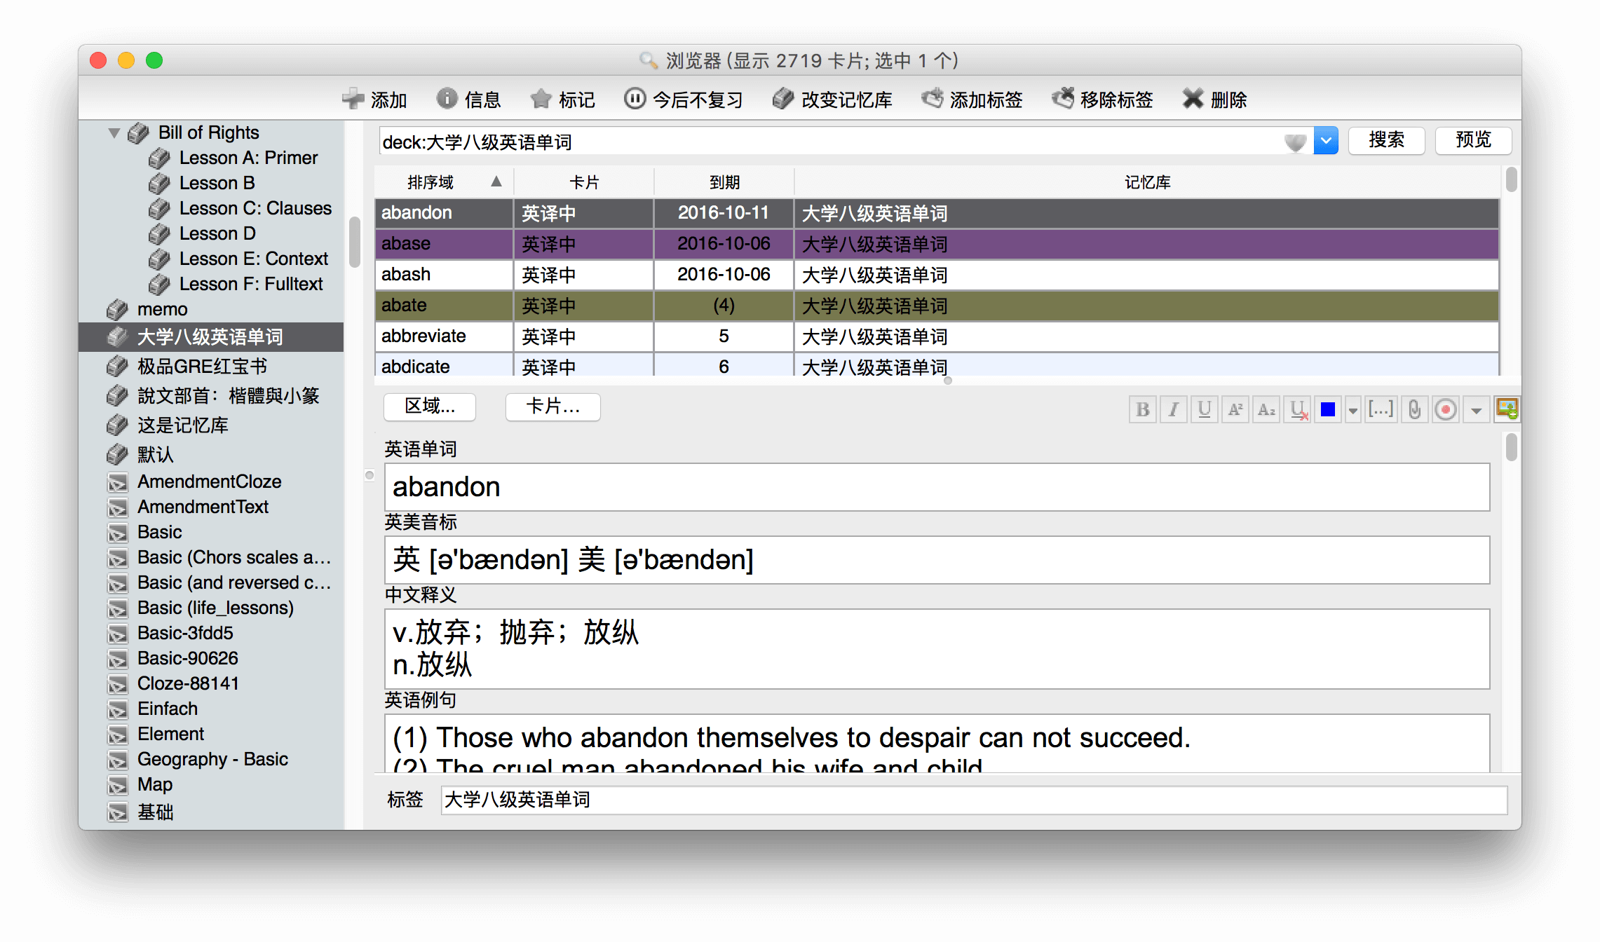Open 信息 card info
Screen dimensions: 1600x942
pos(468,100)
